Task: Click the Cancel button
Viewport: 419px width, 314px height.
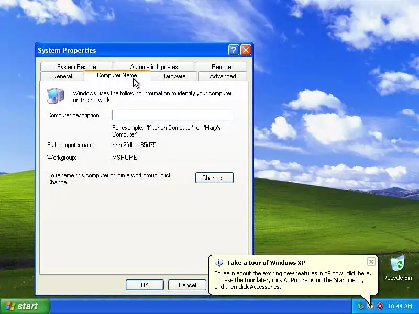Action: tap(187, 285)
